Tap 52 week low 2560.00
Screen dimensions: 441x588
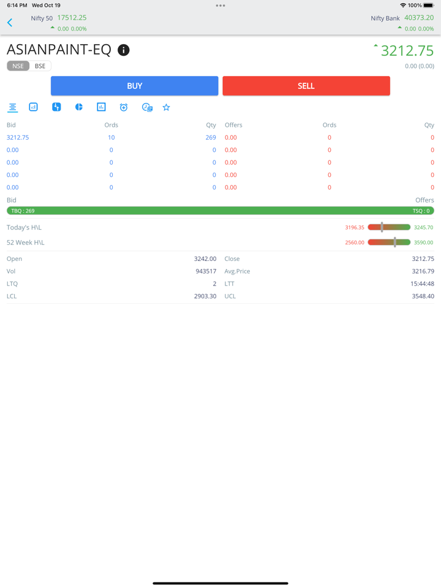pyautogui.click(x=355, y=243)
